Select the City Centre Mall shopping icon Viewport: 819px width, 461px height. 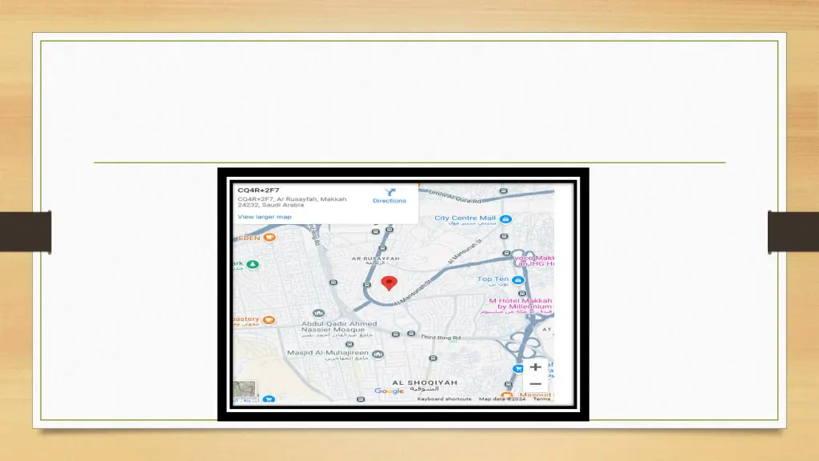coord(505,219)
